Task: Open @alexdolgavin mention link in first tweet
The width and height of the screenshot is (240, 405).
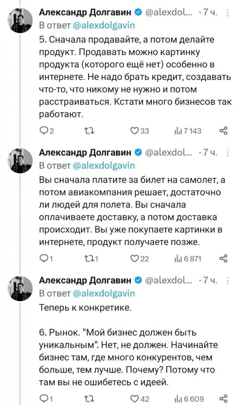Action: (x=103, y=25)
